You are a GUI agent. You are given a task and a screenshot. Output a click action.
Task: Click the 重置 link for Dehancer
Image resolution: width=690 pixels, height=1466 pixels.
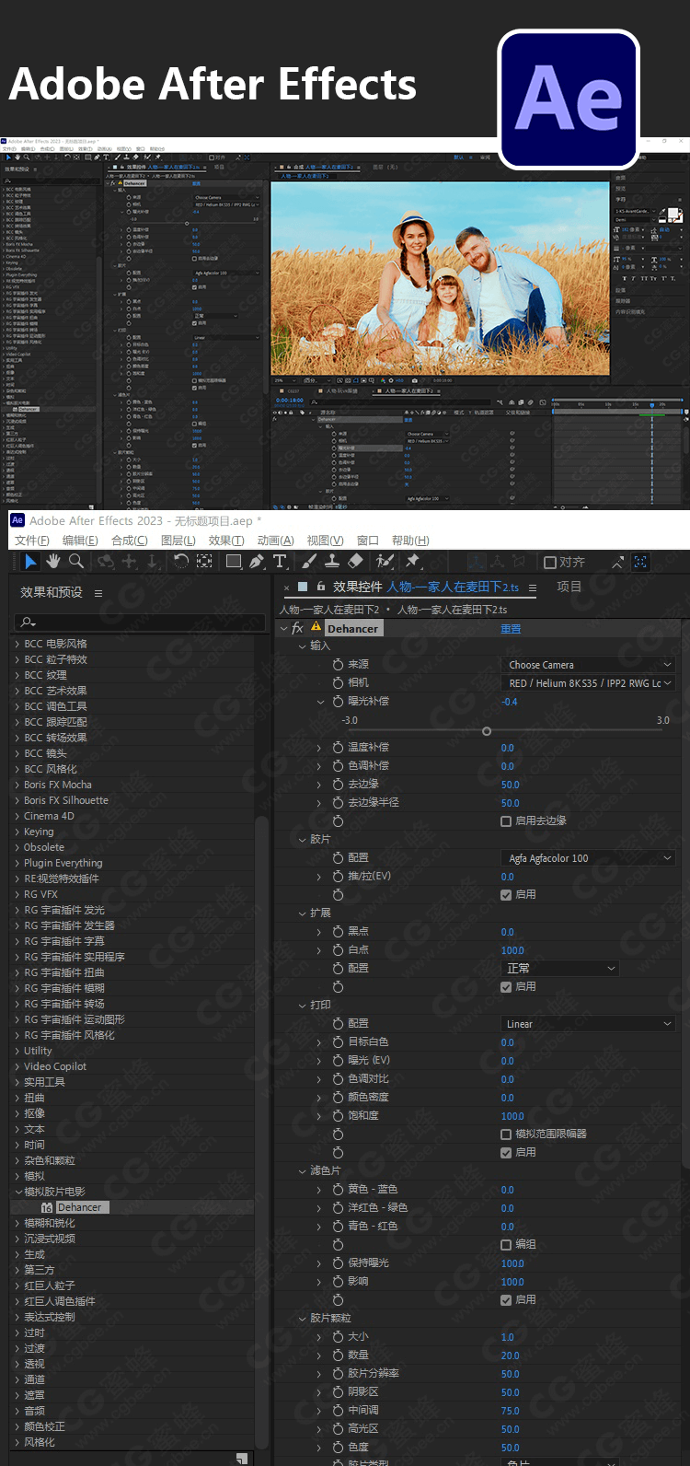[511, 629]
